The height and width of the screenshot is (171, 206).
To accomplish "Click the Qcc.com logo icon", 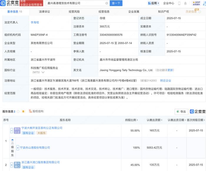I will (x=3, y=3).
